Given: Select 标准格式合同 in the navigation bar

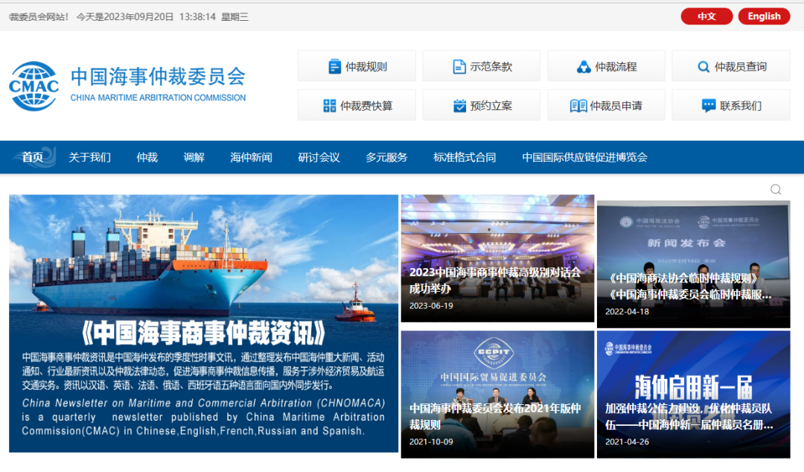Looking at the screenshot, I should click(x=465, y=157).
